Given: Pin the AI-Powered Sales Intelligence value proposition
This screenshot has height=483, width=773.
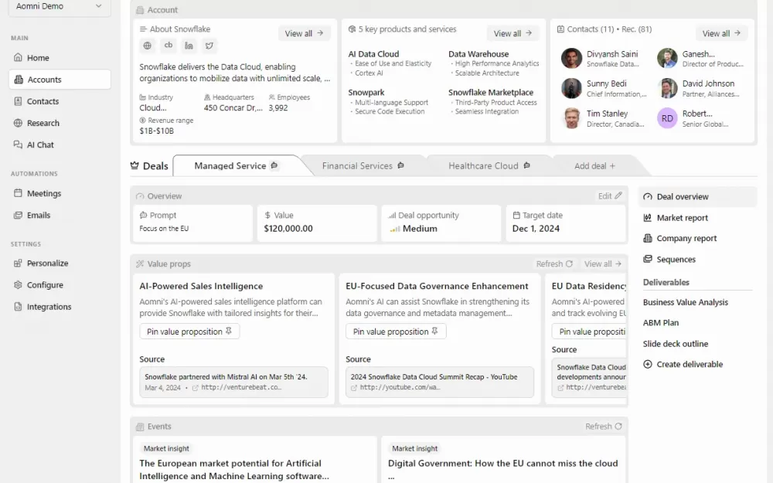Looking at the screenshot, I should pos(189,332).
